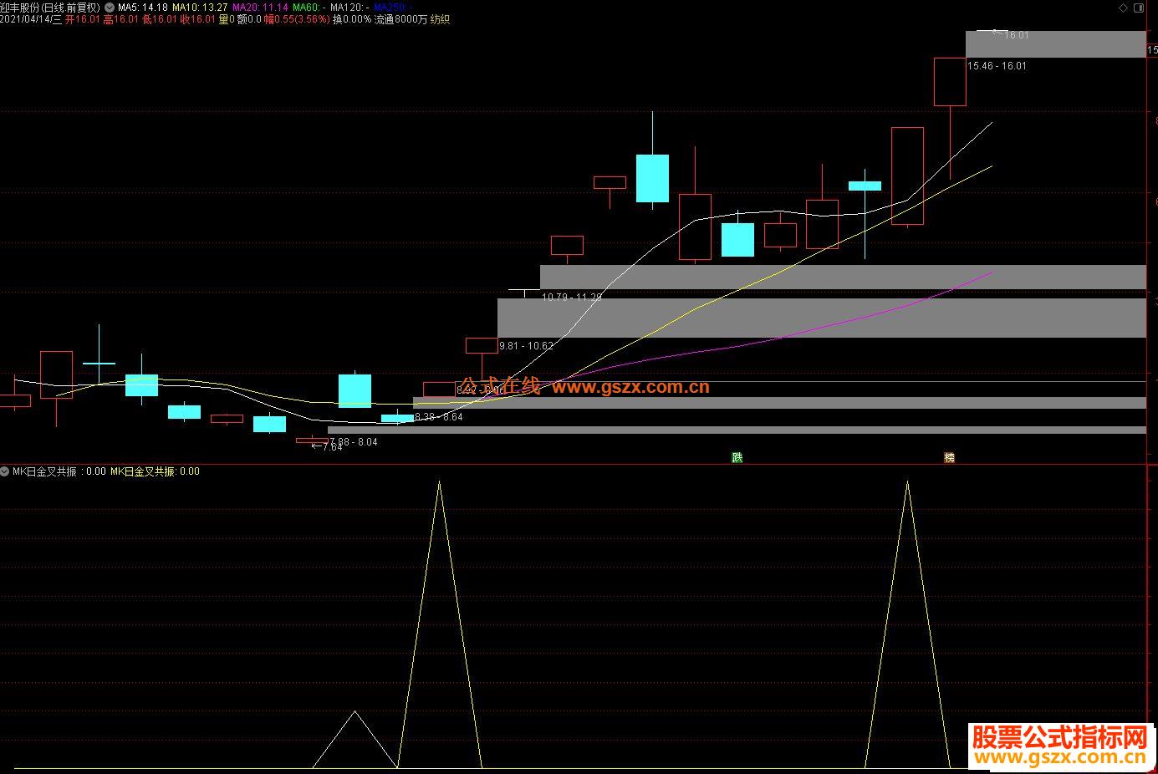Expand the MK日金叉共振 indicator dropdown arrow

[x=6, y=471]
